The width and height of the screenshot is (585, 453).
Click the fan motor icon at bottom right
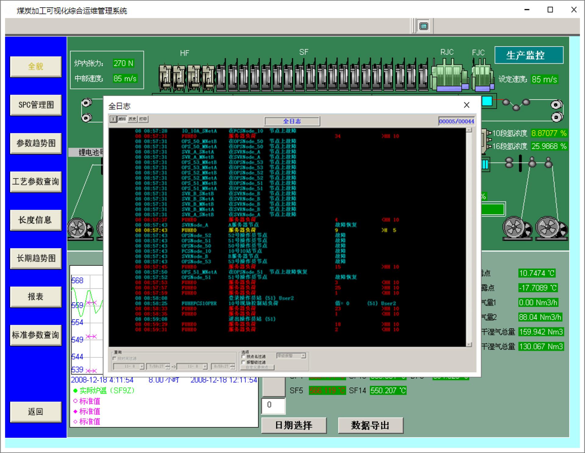pos(551,228)
